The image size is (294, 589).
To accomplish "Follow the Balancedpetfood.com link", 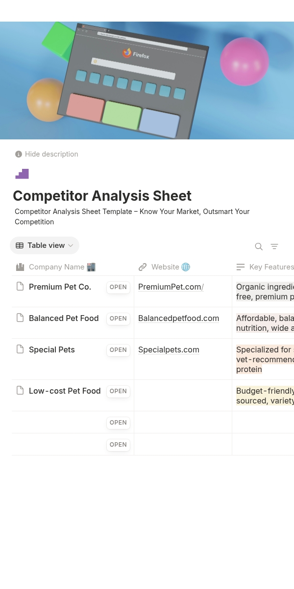I will 178,318.
